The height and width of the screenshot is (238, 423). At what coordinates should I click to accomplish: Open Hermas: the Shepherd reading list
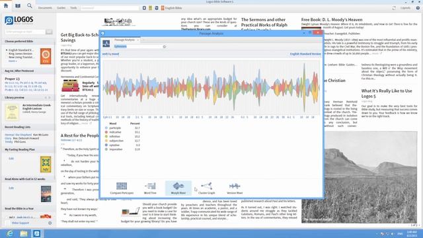coord(18,135)
